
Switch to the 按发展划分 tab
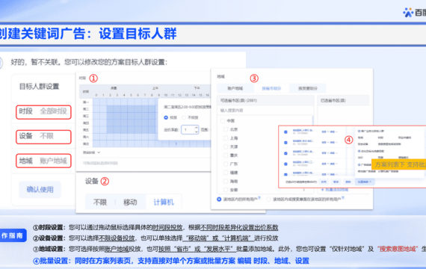[308, 88]
